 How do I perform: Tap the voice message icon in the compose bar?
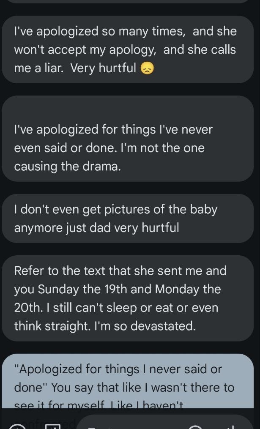click(233, 427)
